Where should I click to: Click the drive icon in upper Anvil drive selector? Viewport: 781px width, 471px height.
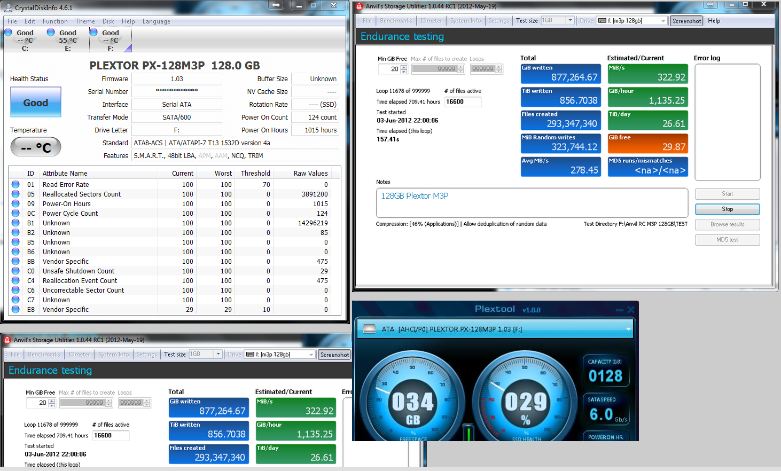click(x=602, y=21)
